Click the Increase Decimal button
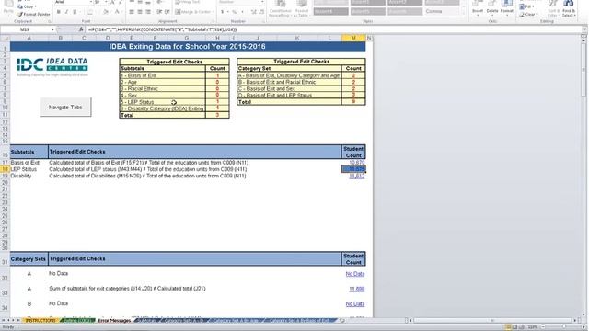 pos(254,12)
